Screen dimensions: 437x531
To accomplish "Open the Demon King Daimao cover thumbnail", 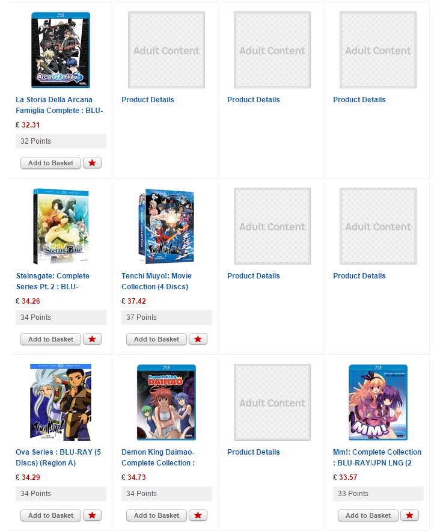I will pyautogui.click(x=166, y=402).
